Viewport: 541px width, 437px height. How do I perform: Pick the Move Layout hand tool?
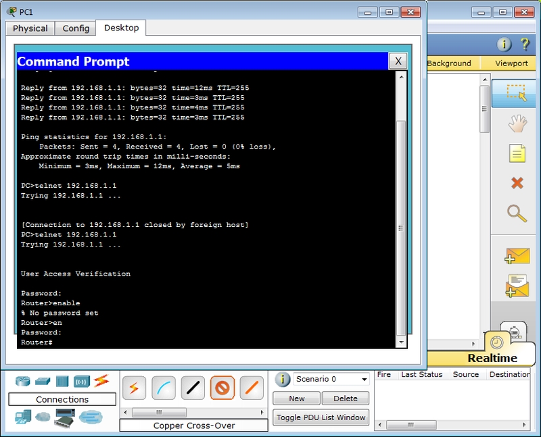[517, 124]
